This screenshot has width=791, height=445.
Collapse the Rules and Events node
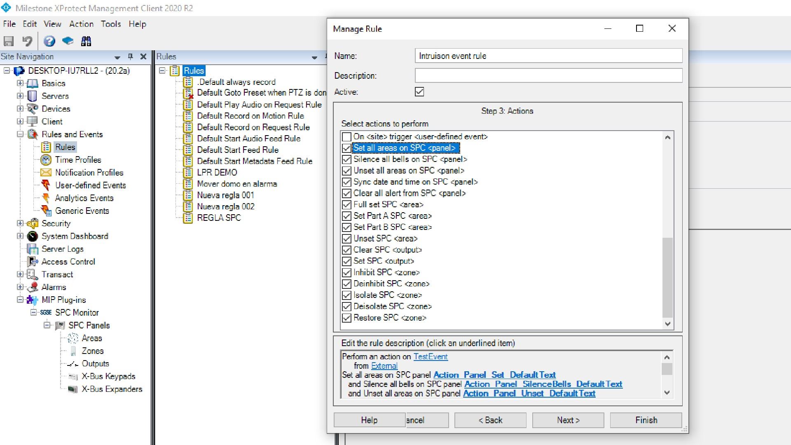20,134
